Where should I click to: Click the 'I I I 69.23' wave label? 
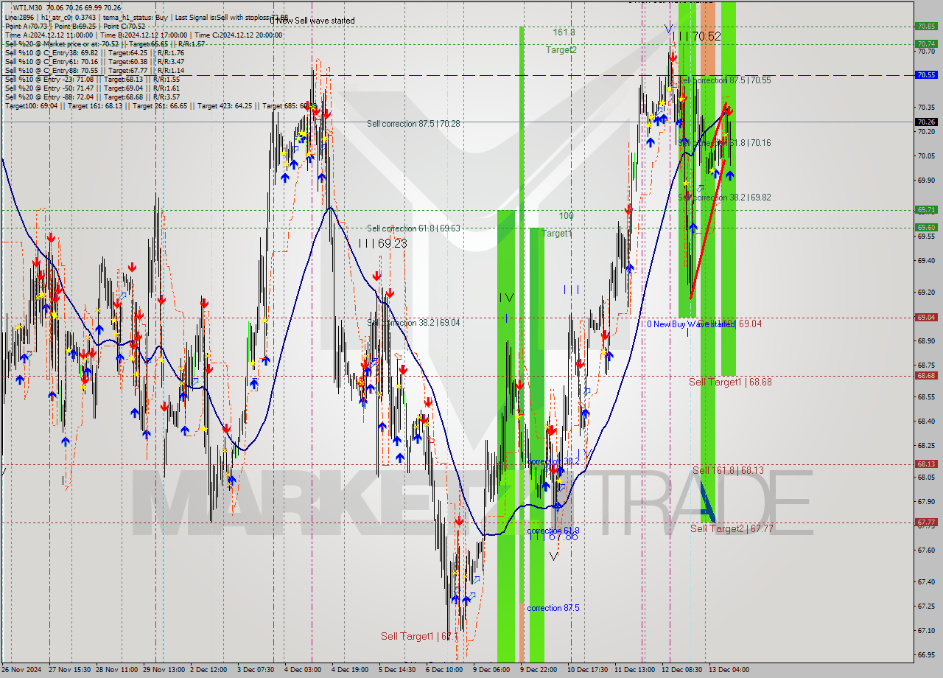pos(383,243)
